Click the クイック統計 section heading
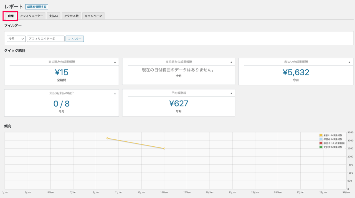 (15, 51)
